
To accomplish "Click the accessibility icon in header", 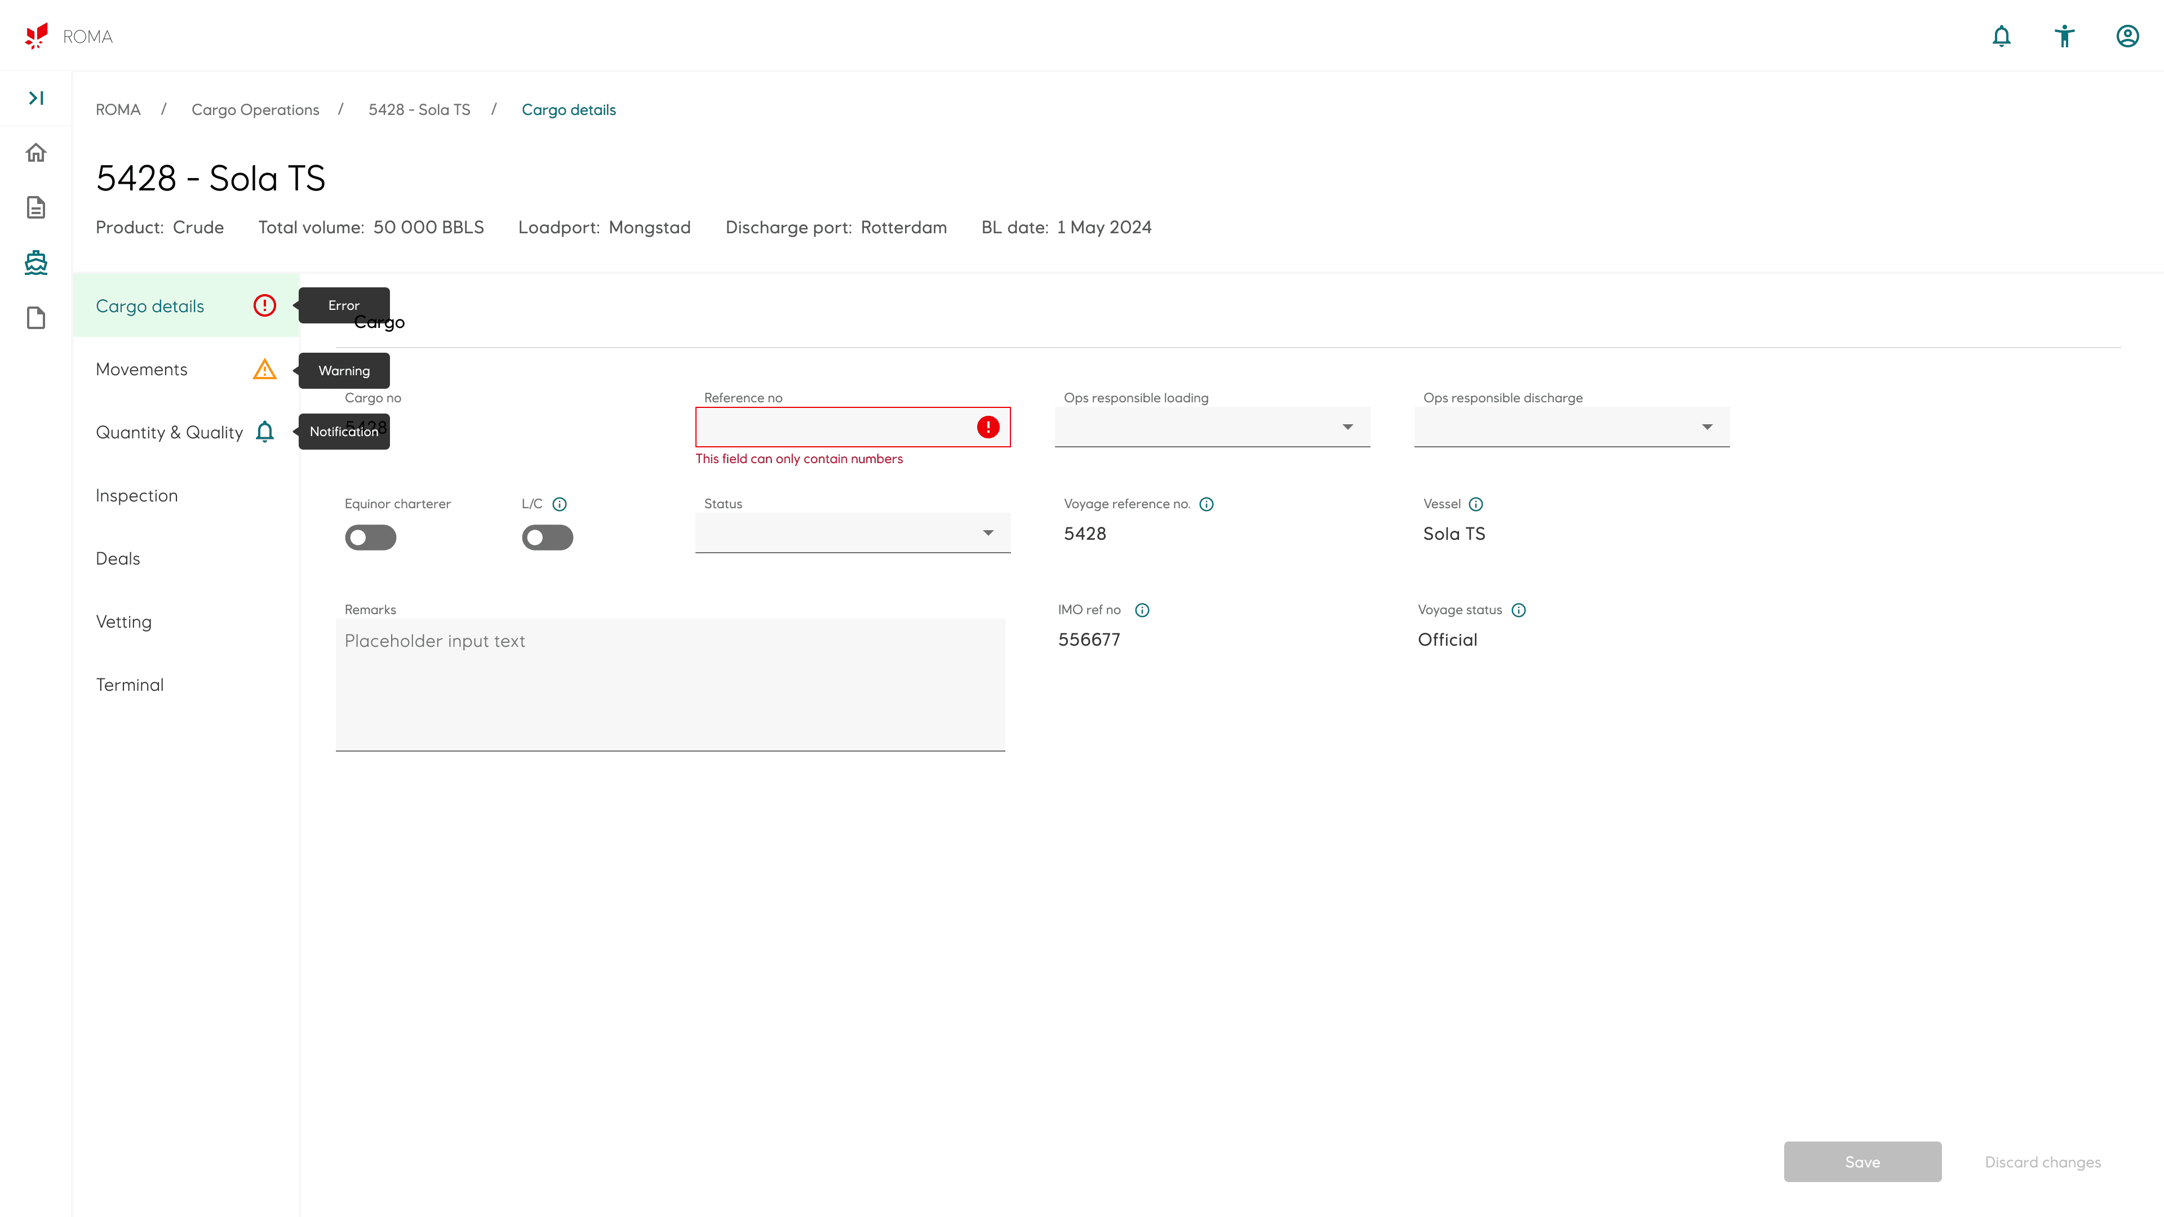I will pos(2064,36).
